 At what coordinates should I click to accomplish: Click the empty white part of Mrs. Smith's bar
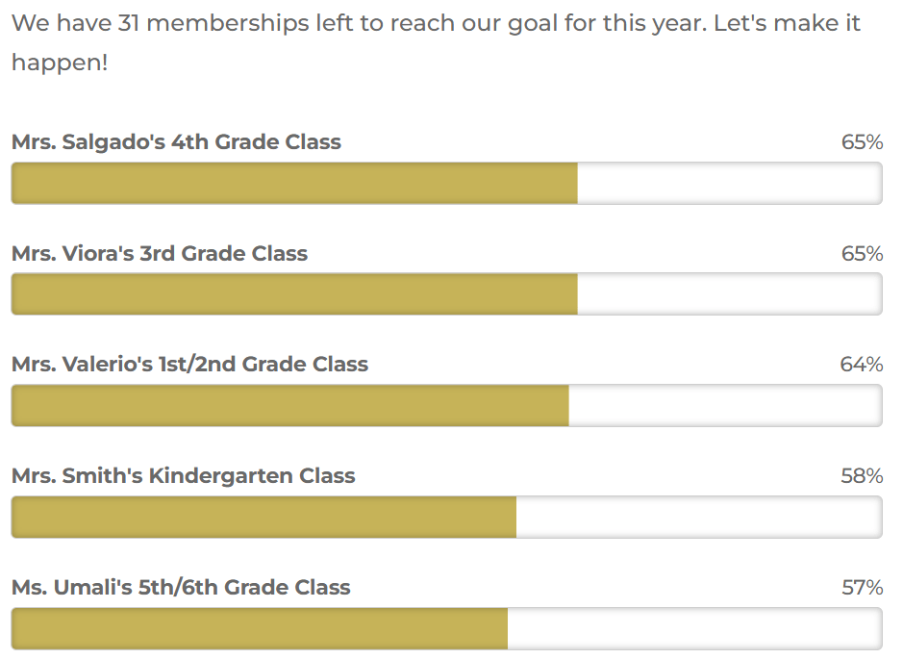coord(698,517)
